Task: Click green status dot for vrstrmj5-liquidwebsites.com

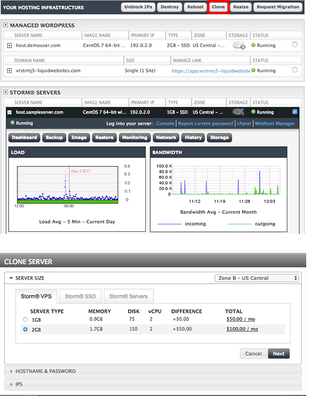Action: click(253, 70)
